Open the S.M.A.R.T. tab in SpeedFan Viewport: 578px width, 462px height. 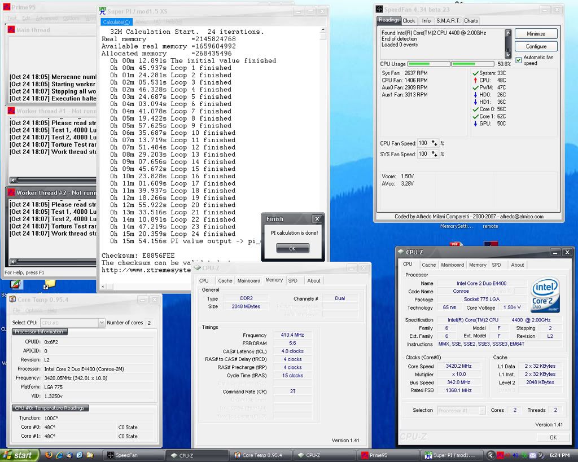448,21
